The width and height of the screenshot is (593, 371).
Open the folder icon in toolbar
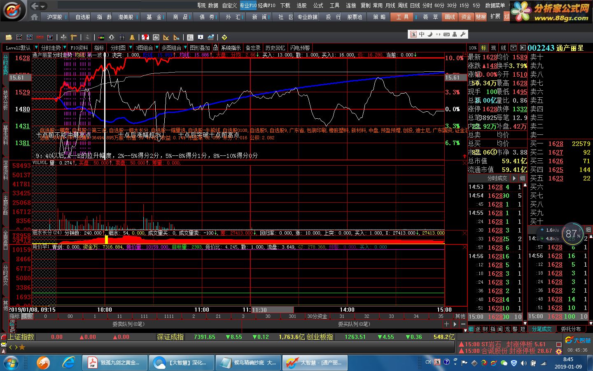click(9, 37)
